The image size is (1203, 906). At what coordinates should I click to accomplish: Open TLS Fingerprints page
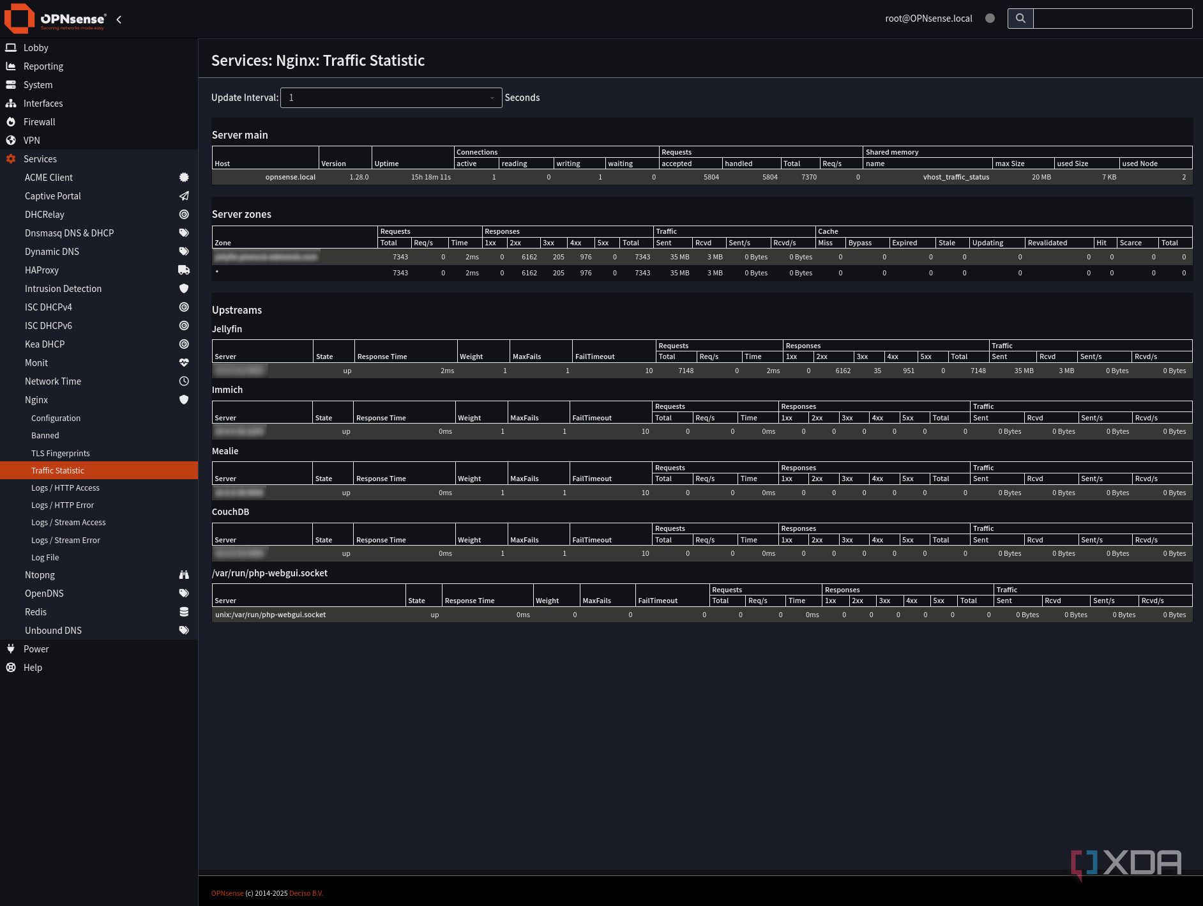[99, 453]
